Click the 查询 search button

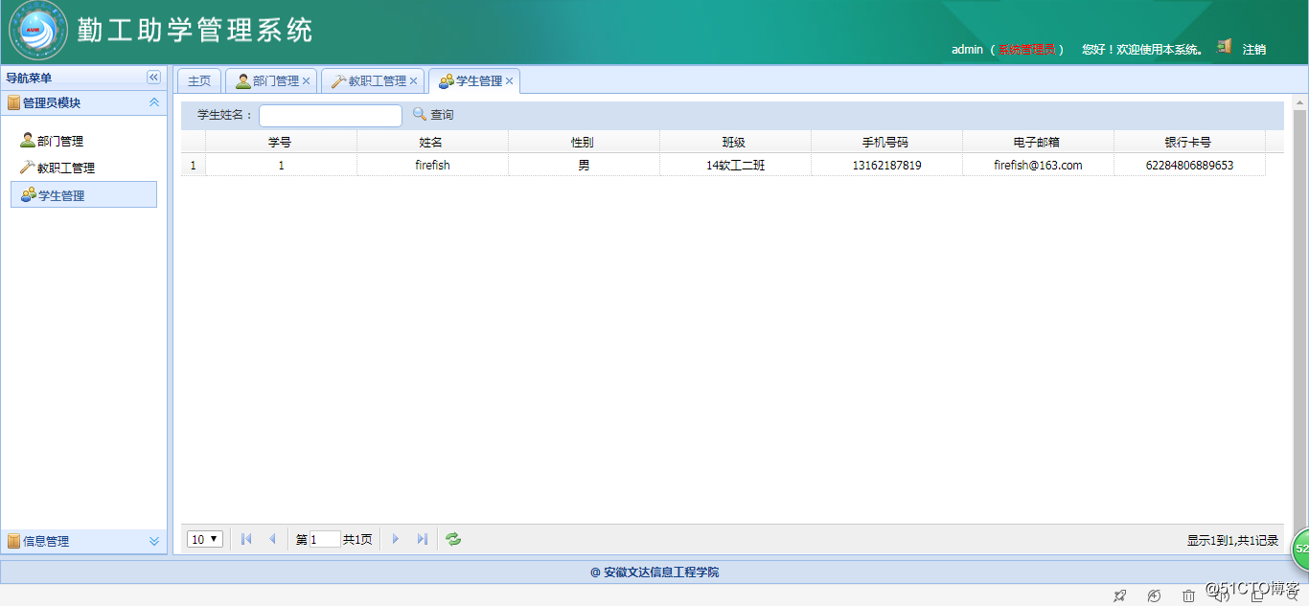tap(433, 115)
